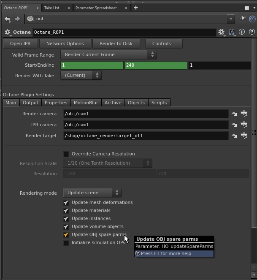257x280 pixels.
Task: Select the Output settings tab
Action: pyautogui.click(x=30, y=103)
